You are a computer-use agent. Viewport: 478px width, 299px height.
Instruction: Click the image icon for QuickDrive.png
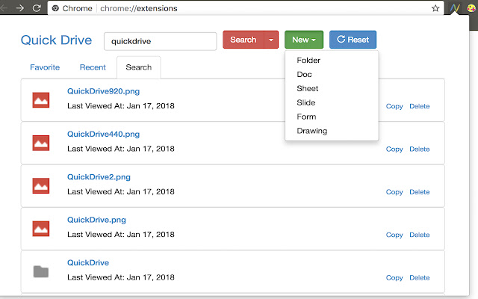coord(41,229)
